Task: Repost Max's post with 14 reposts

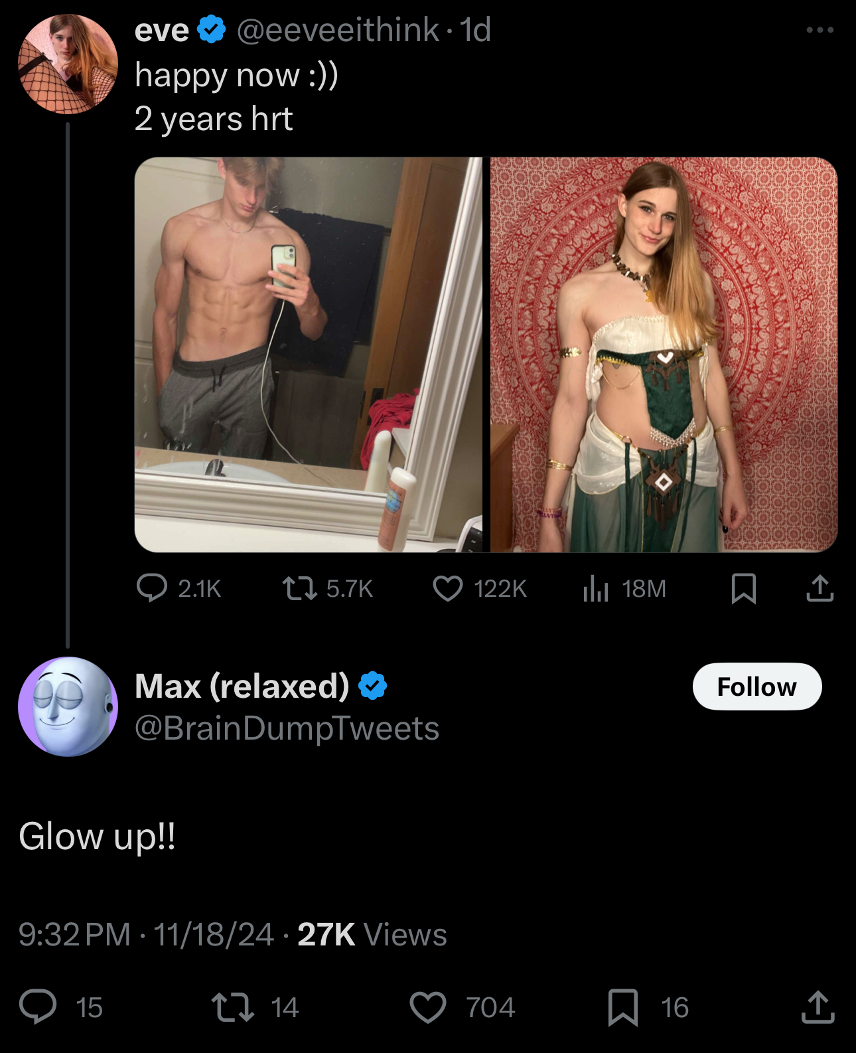Action: [x=232, y=1007]
